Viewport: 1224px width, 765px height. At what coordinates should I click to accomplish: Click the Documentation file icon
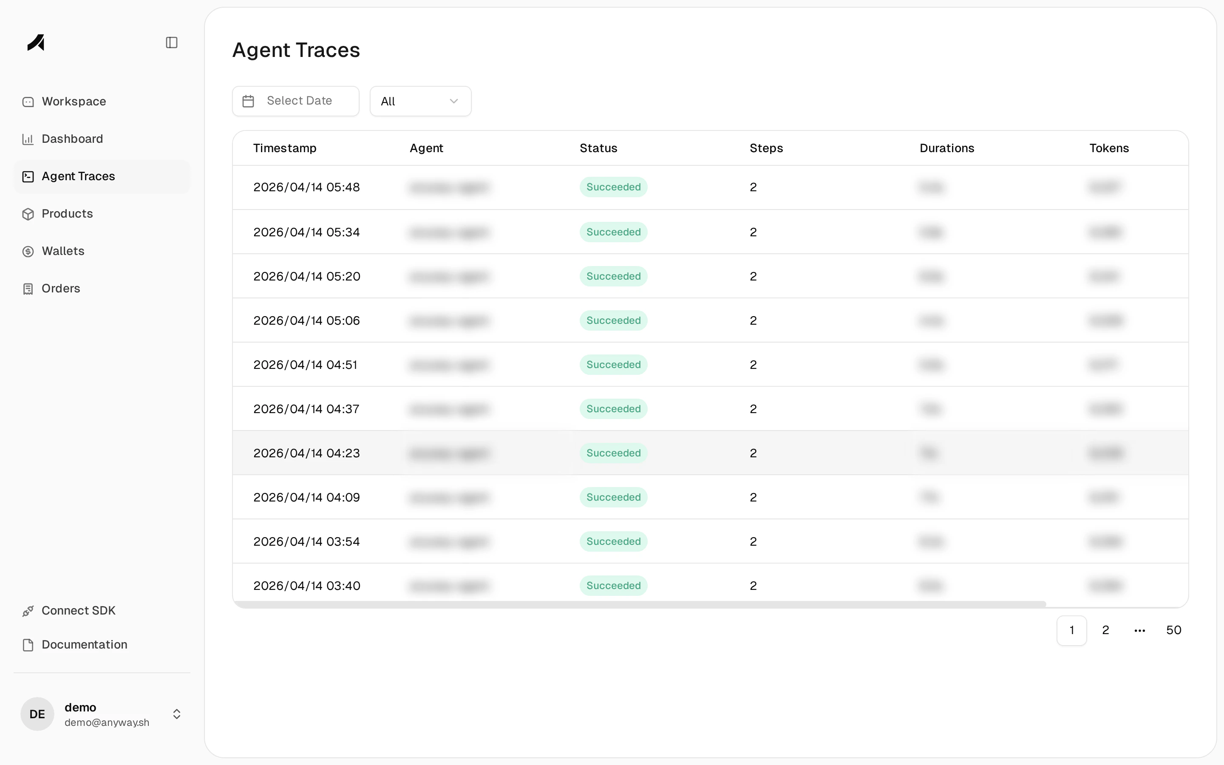28,645
